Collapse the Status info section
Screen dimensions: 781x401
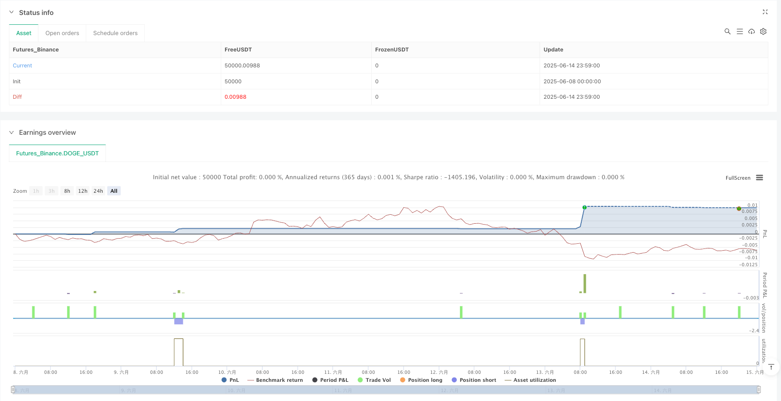12,13
